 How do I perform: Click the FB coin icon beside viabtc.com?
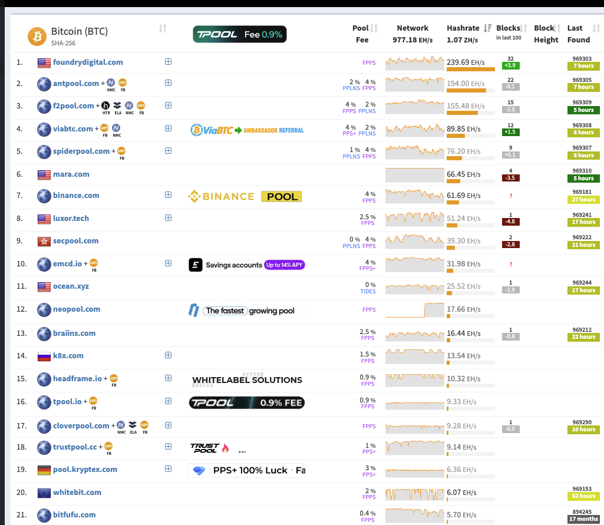104,128
